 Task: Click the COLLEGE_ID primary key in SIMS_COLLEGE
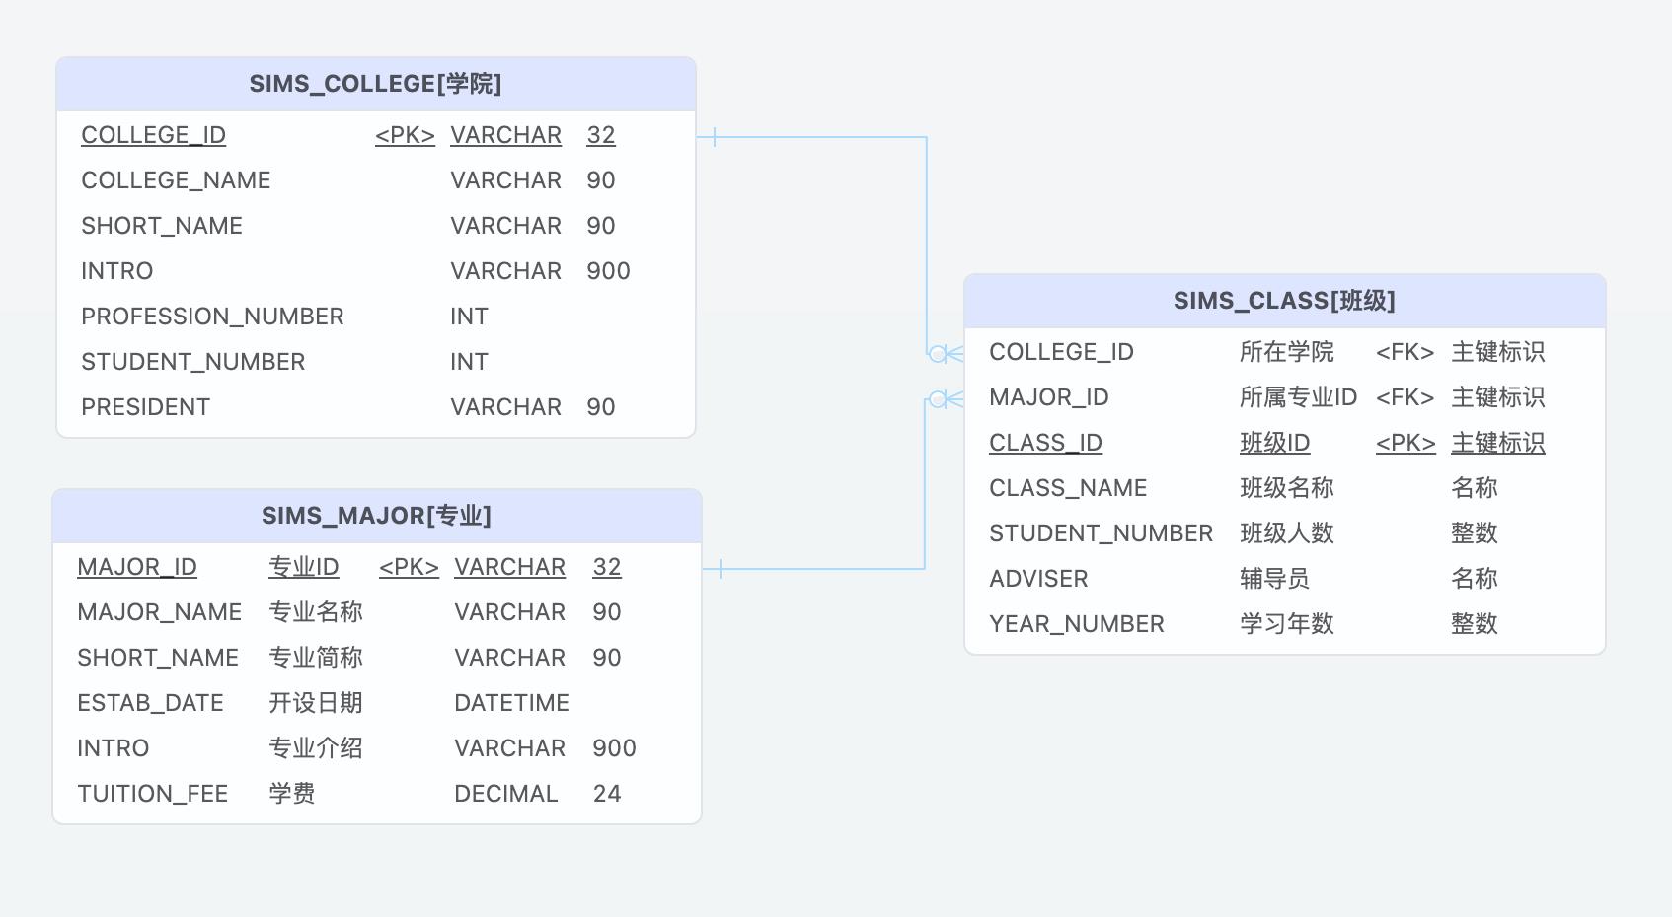tap(154, 135)
